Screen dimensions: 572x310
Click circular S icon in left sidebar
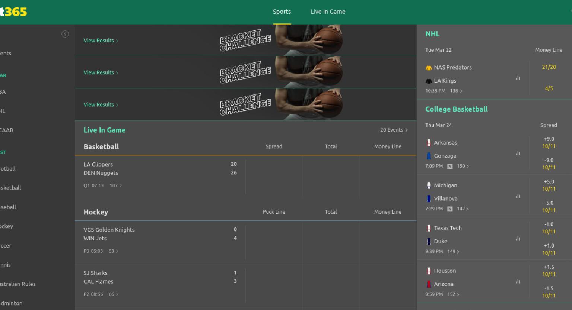pos(65,34)
